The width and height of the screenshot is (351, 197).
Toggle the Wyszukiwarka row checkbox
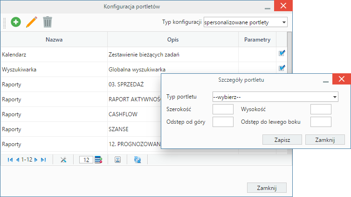[282, 68]
